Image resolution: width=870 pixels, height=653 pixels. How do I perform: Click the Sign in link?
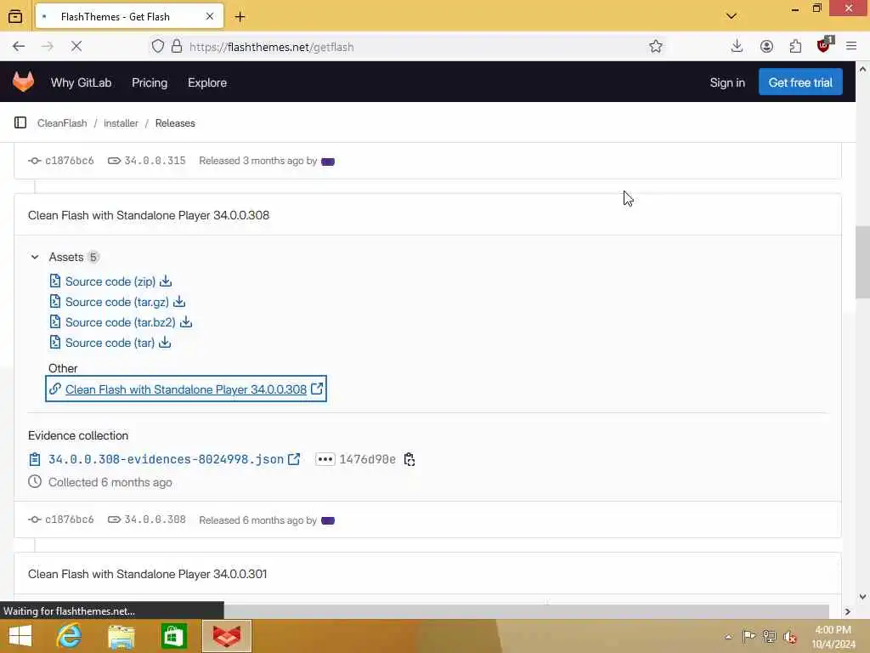pyautogui.click(x=727, y=82)
